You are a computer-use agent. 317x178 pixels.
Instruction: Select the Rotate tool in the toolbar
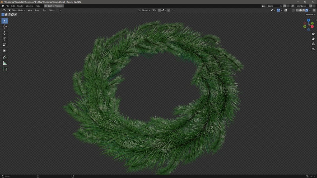tap(4, 39)
